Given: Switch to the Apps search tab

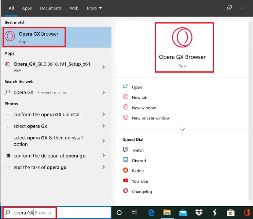Looking at the screenshot, I should tap(27, 8).
